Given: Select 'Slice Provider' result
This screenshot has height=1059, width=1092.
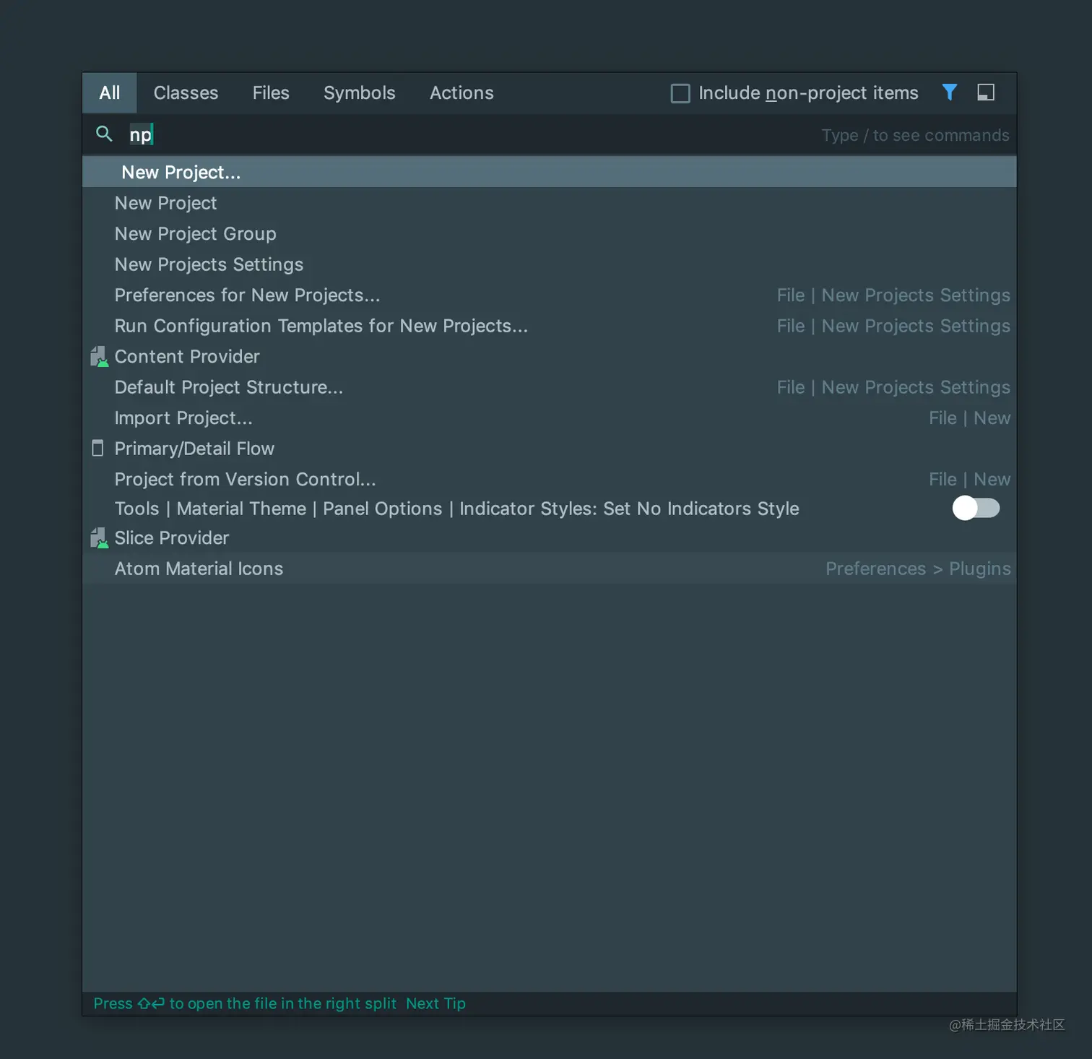Looking at the screenshot, I should pos(550,538).
